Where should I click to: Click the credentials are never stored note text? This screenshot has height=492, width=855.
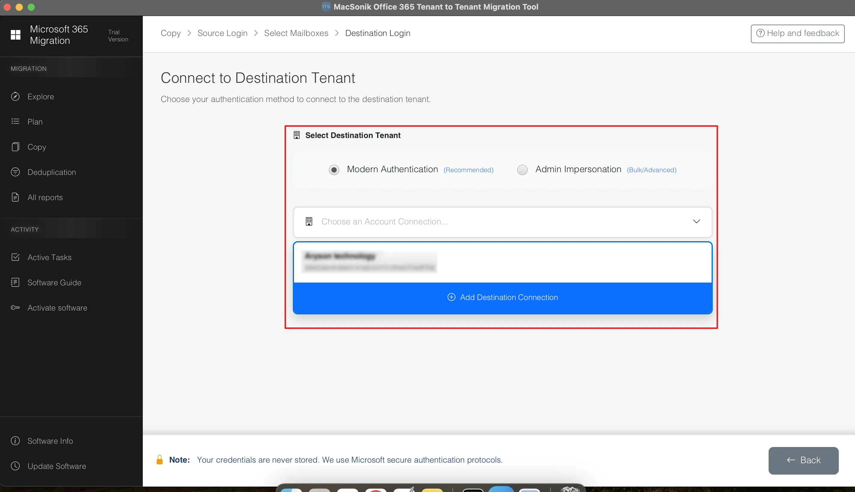349,460
